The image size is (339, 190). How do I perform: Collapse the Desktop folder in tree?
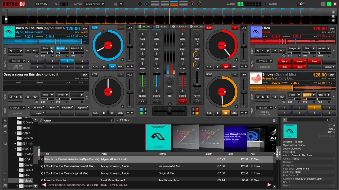click(15, 154)
